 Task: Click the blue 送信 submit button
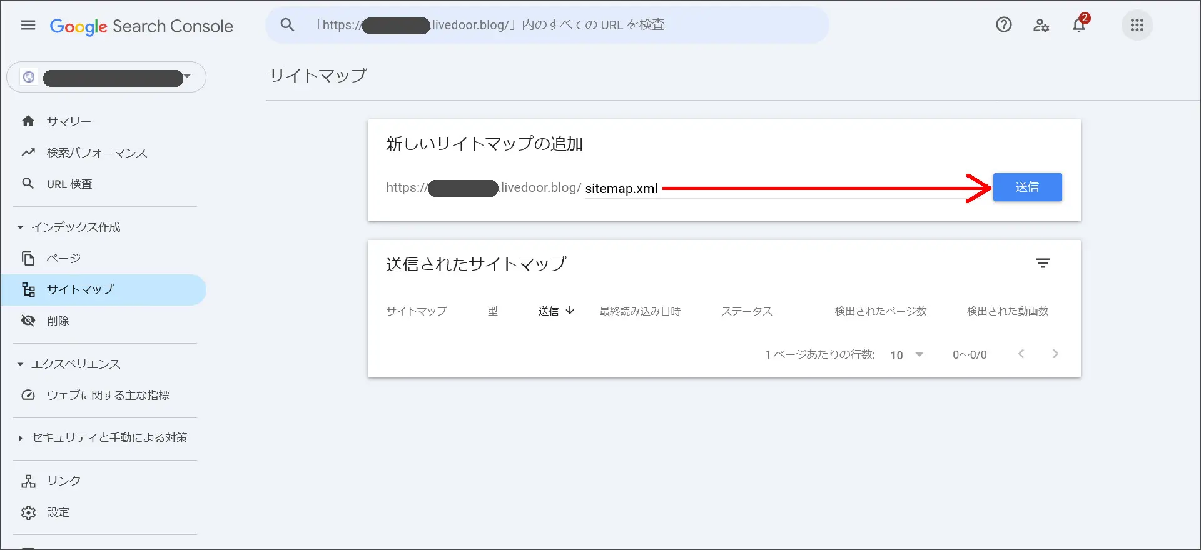pyautogui.click(x=1027, y=187)
